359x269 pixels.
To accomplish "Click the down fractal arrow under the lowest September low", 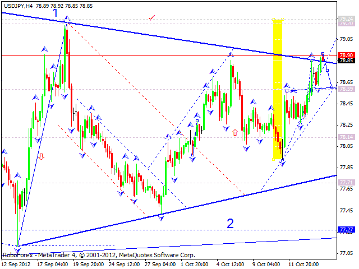I will tap(17, 250).
